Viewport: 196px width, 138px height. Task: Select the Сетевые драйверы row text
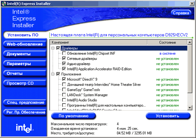pos(82,59)
